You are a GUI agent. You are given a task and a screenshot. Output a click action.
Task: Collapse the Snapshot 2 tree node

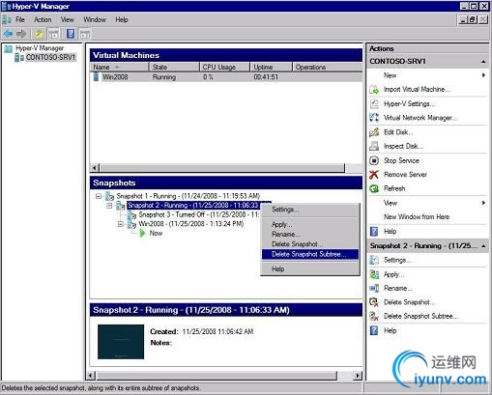coord(109,205)
